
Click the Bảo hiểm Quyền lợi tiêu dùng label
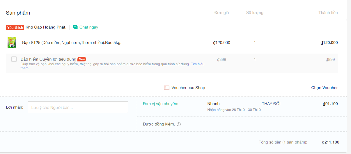(x=48, y=59)
